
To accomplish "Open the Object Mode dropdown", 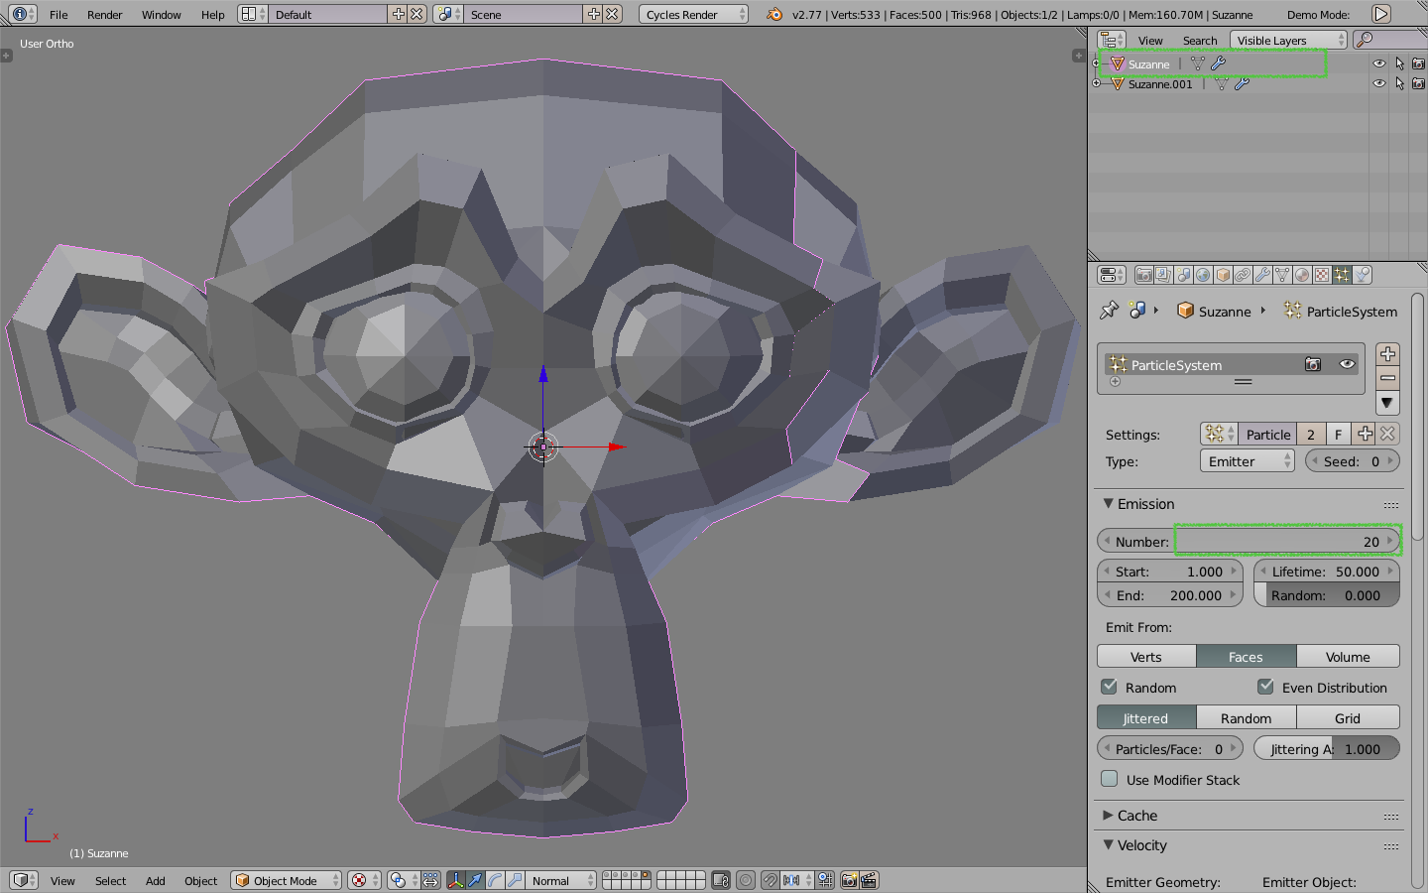I will 286,880.
